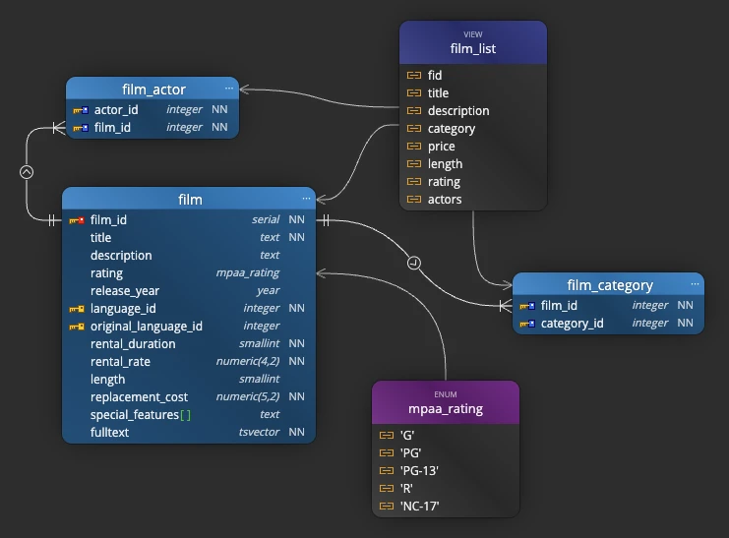Viewport: 729px width, 538px height.
Task: Select the 'rental_duration' column row
Action: click(x=189, y=343)
